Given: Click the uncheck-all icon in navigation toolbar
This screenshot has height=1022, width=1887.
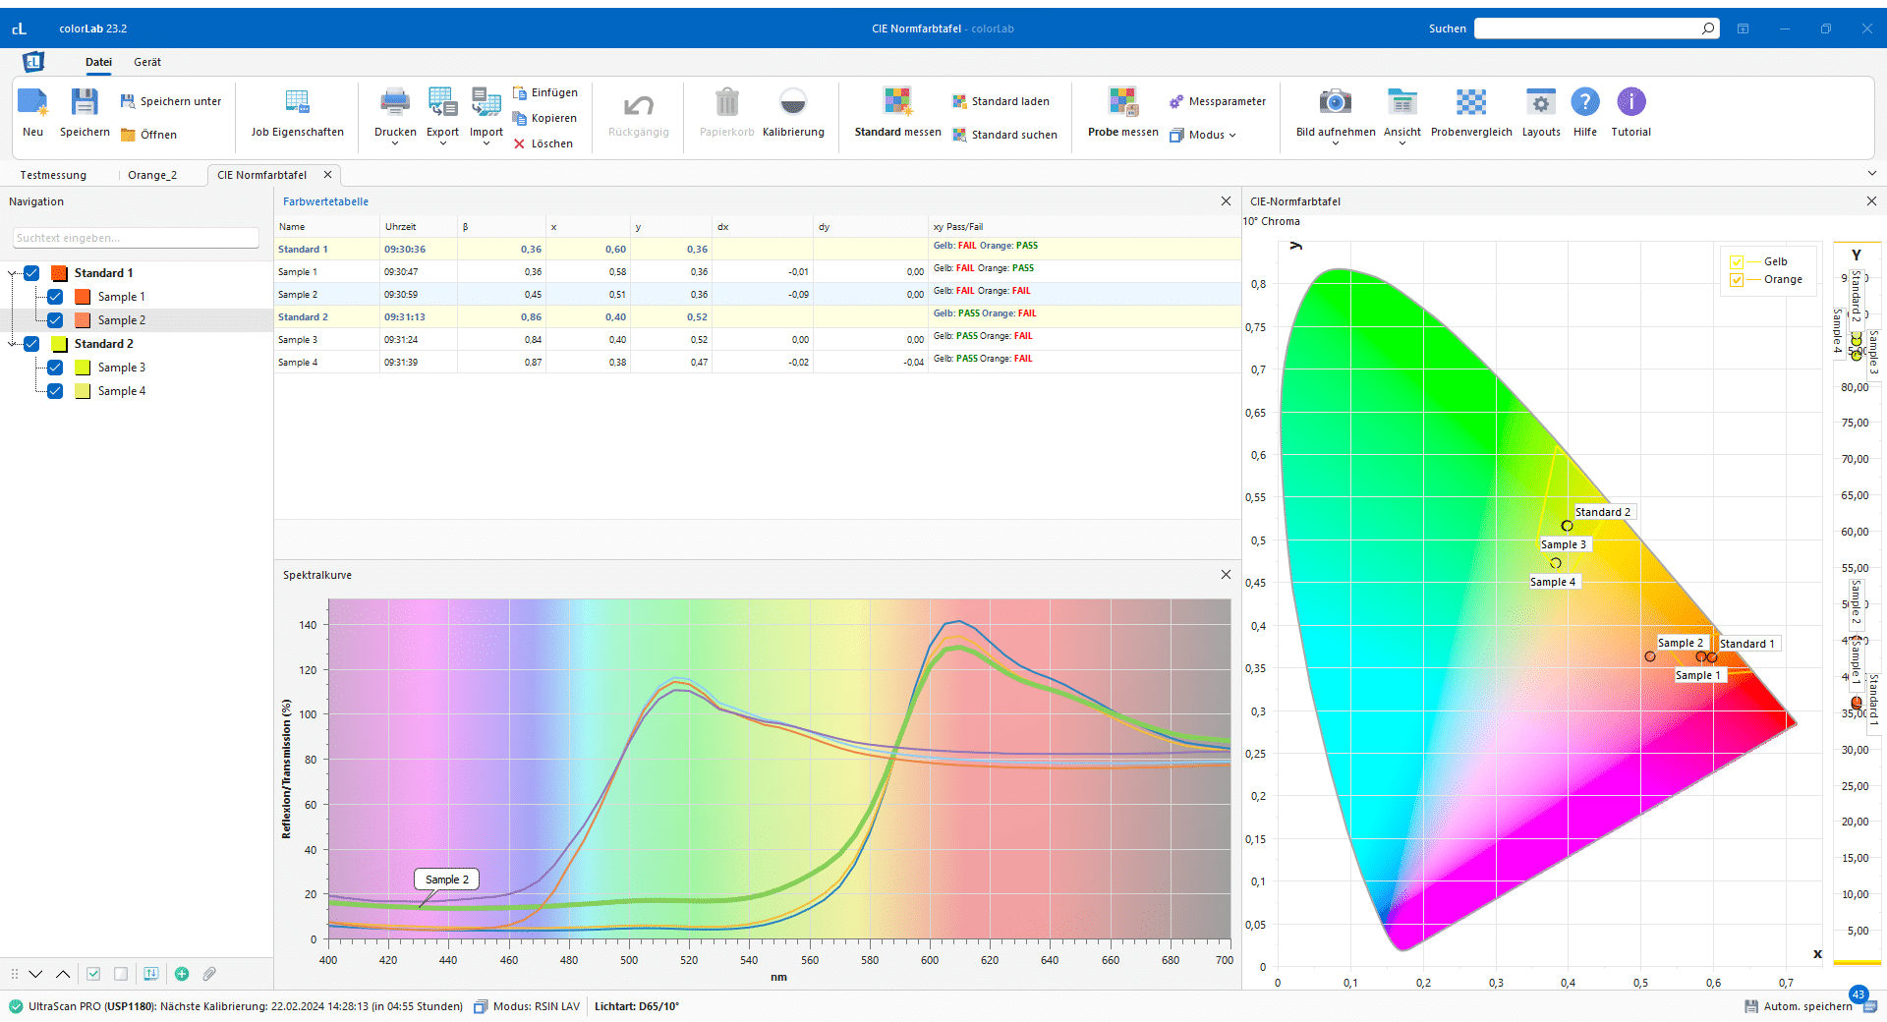Looking at the screenshot, I should pyautogui.click(x=121, y=974).
